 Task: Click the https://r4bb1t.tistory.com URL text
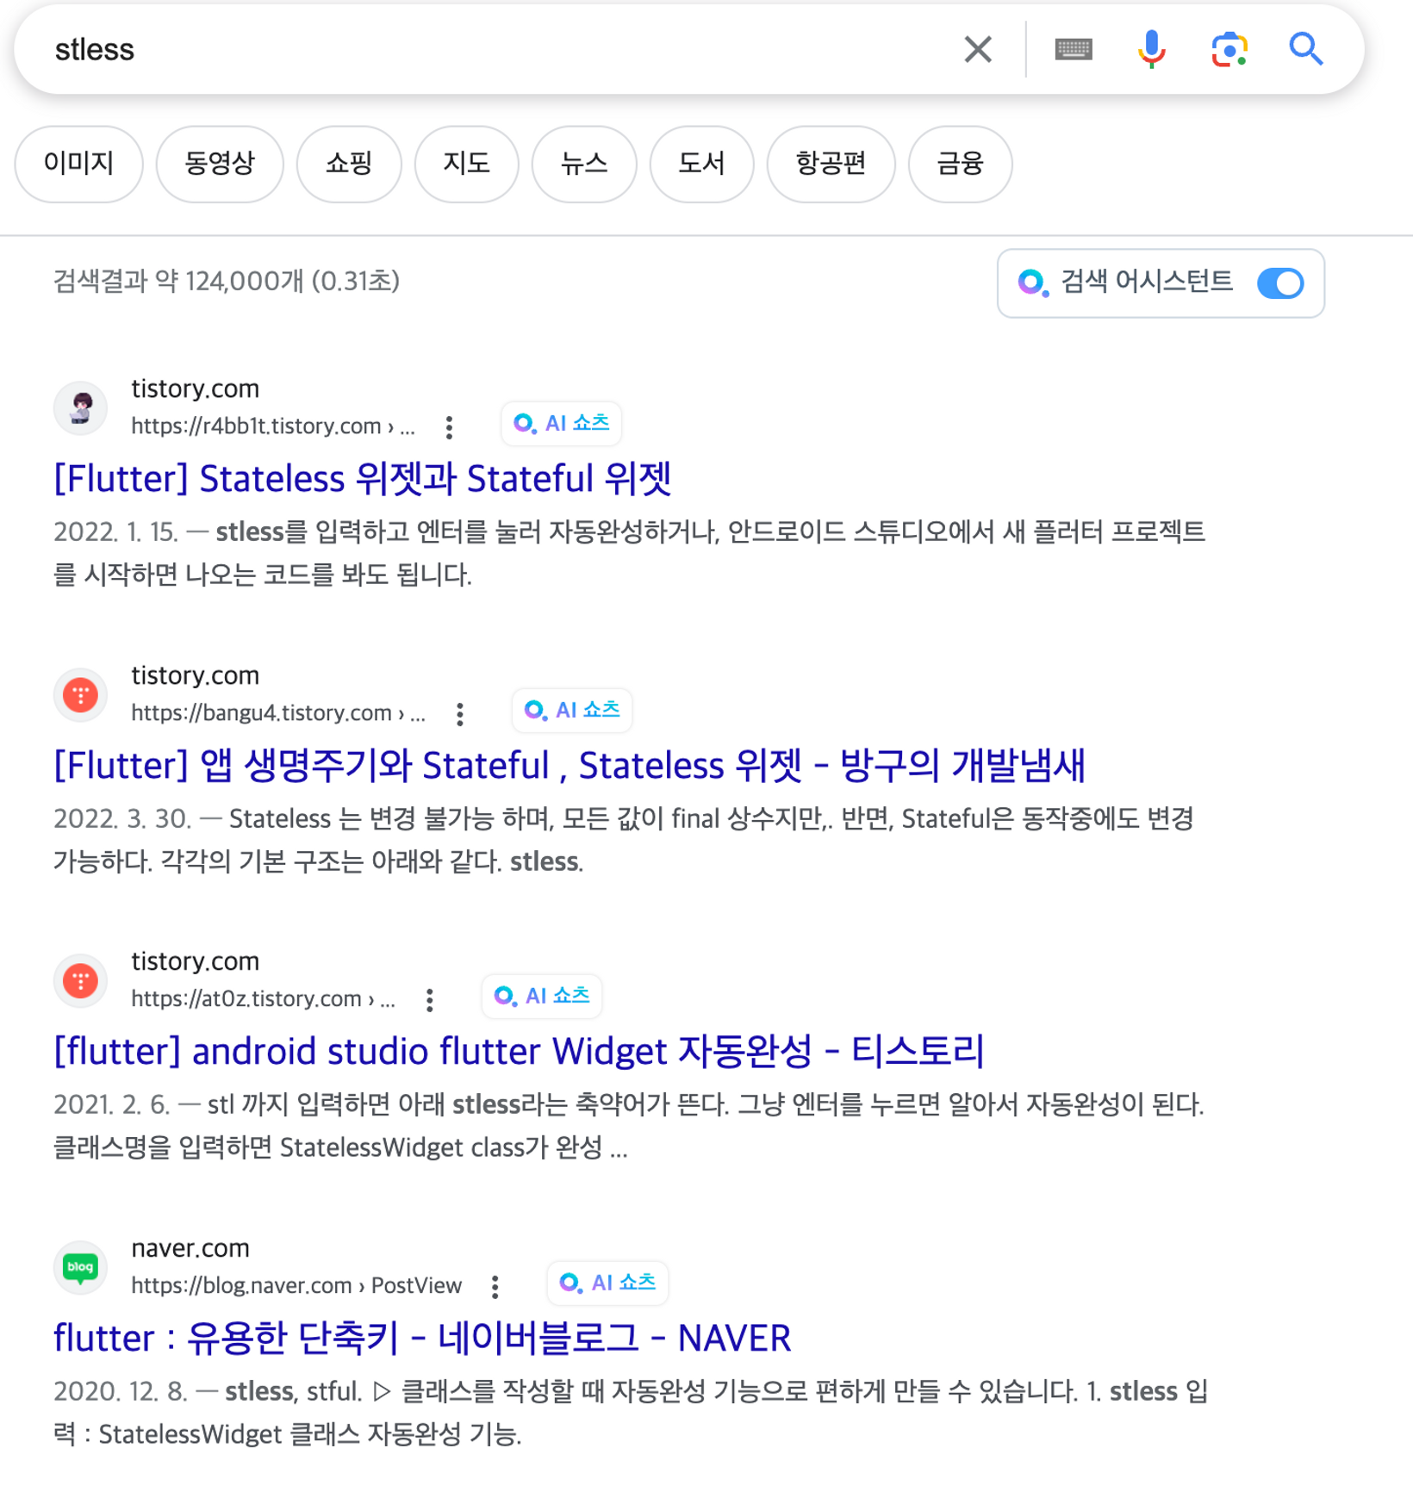pyautogui.click(x=272, y=426)
